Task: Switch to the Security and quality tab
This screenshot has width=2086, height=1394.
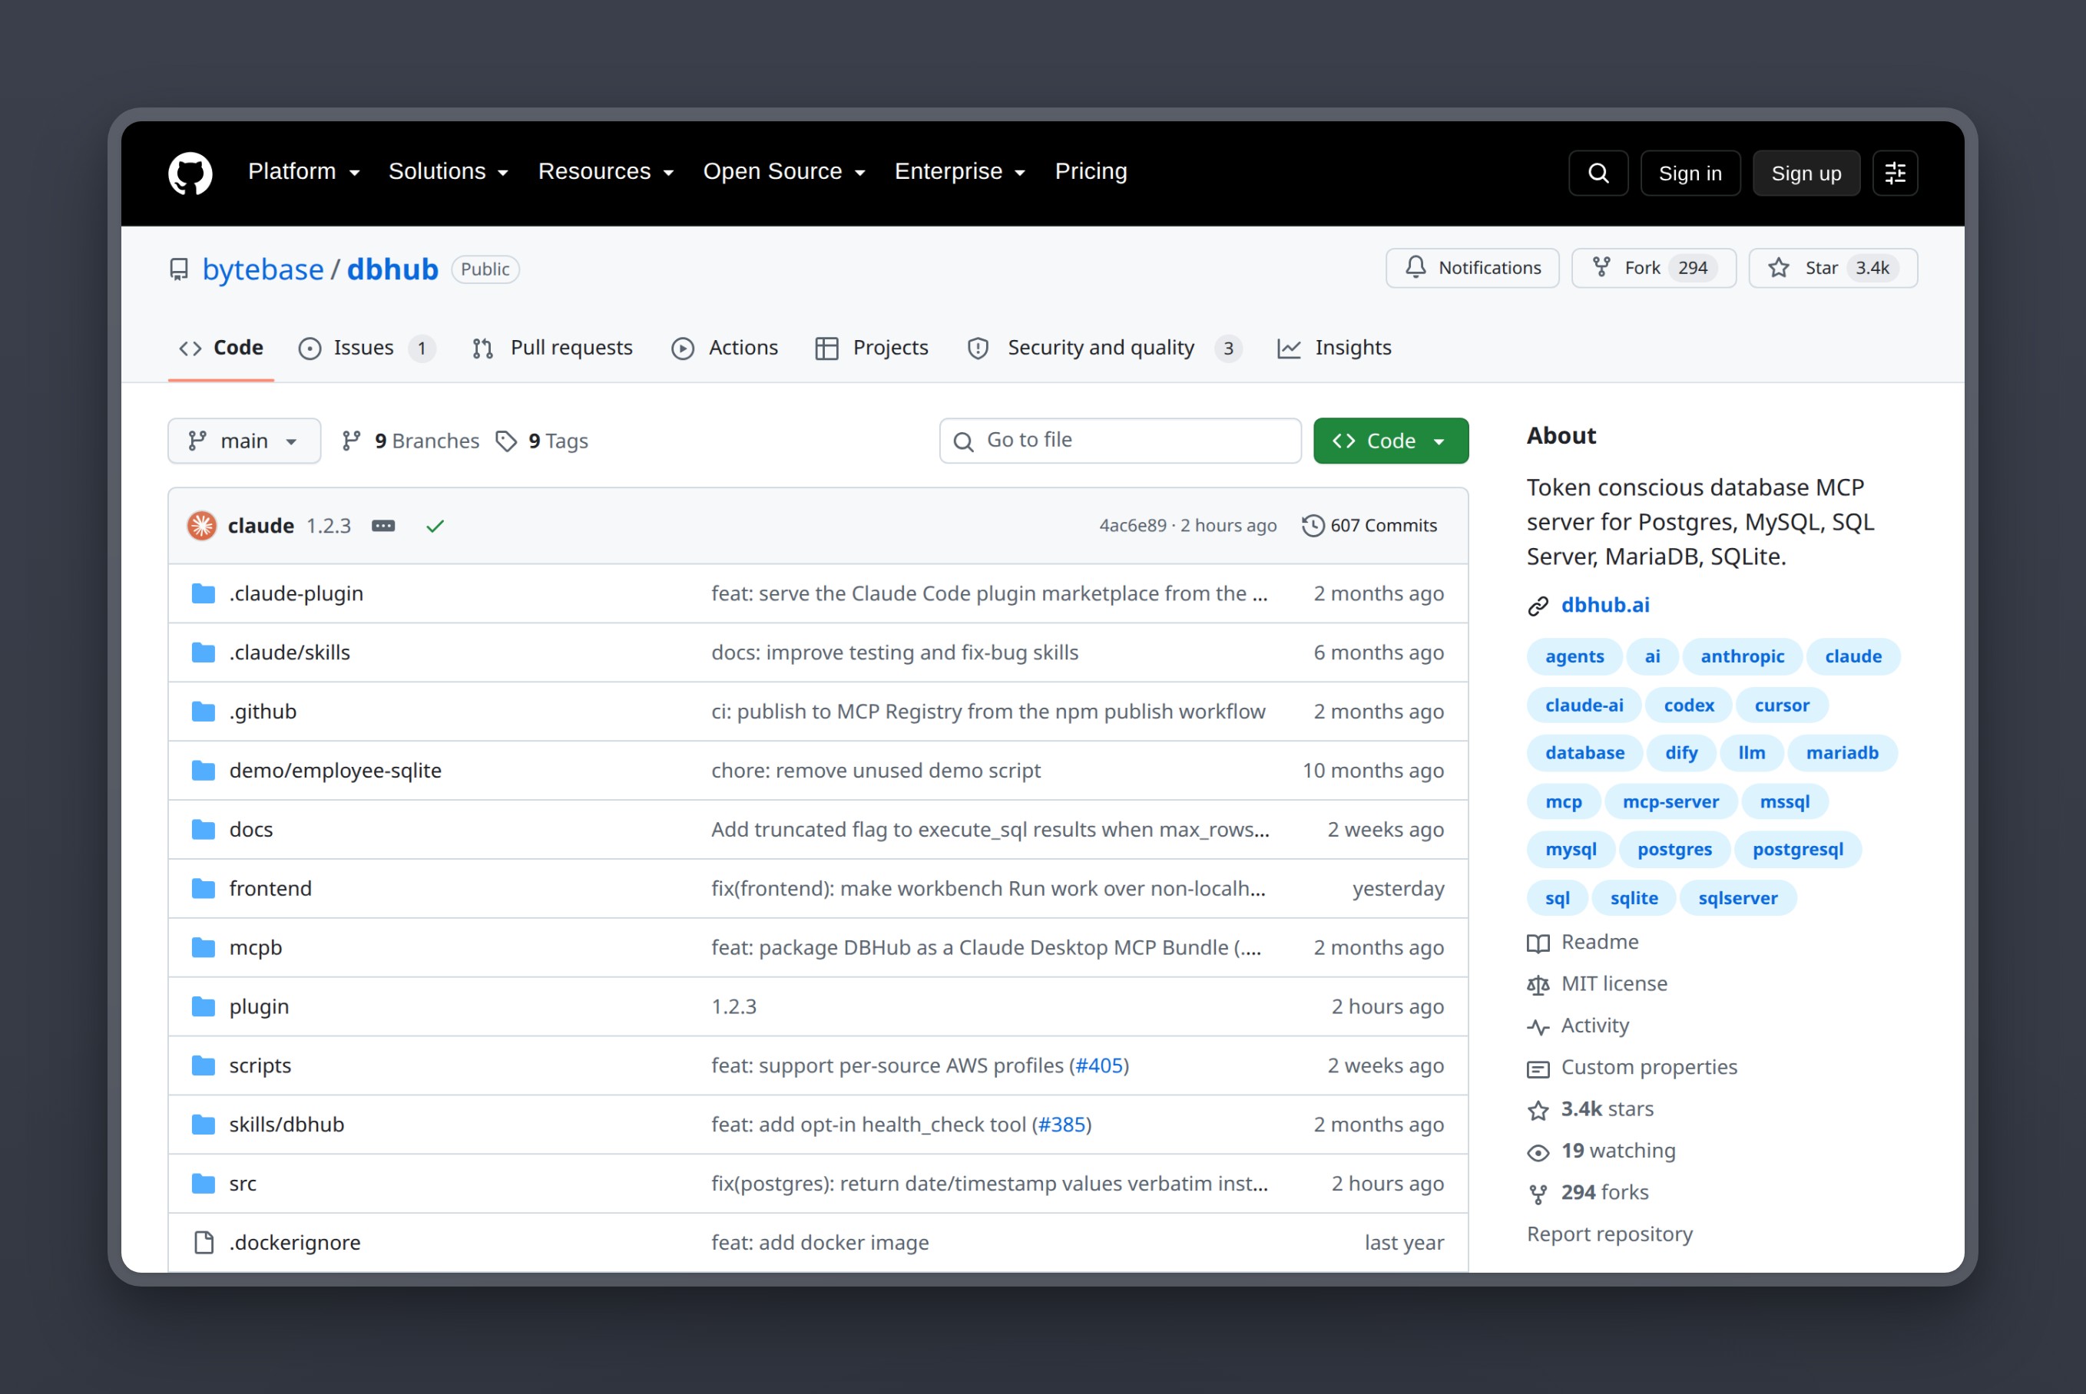Action: [x=1104, y=348]
